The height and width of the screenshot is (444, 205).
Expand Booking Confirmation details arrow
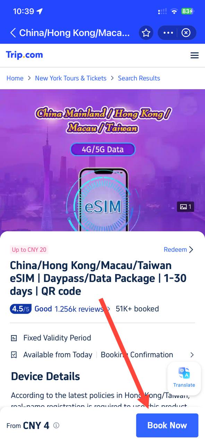pyautogui.click(x=192, y=355)
